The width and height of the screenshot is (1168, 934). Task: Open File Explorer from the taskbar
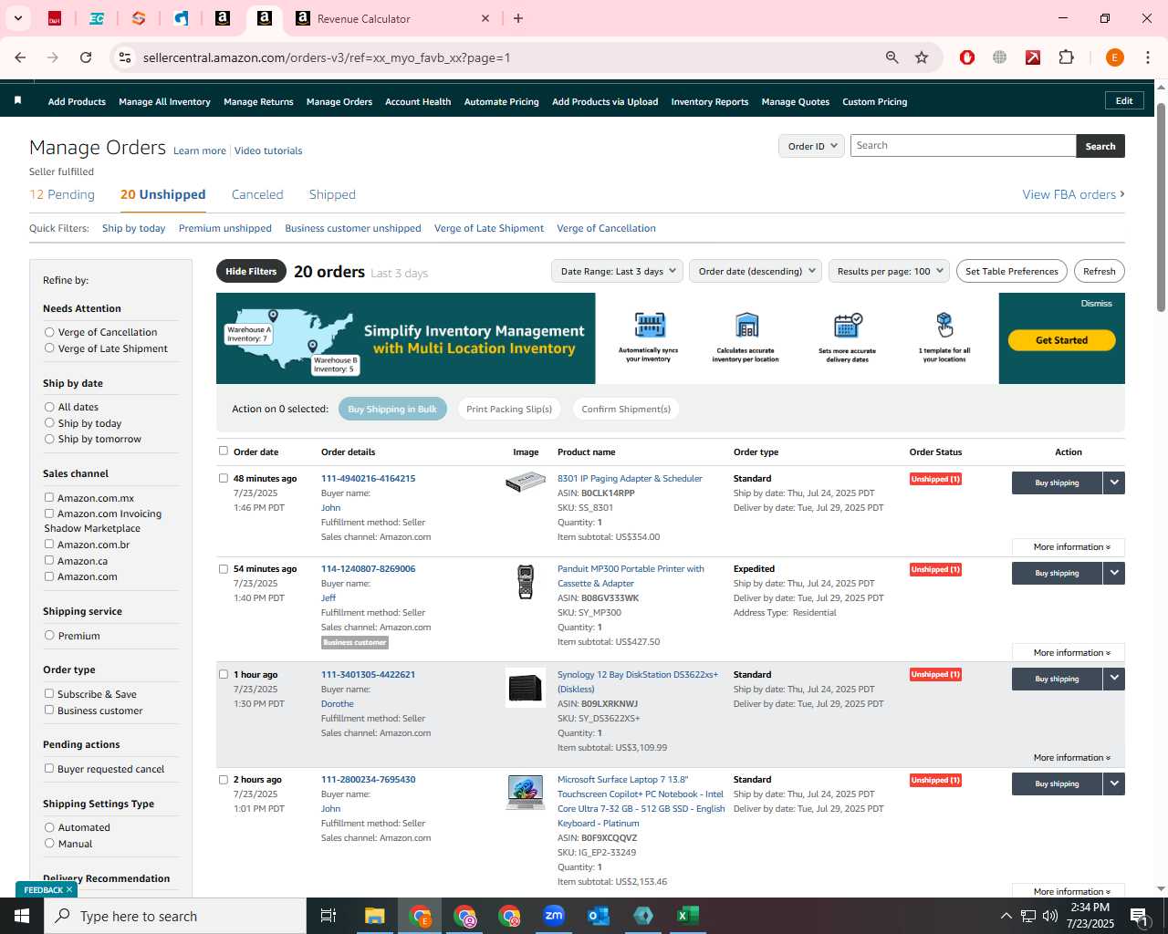pos(375,916)
